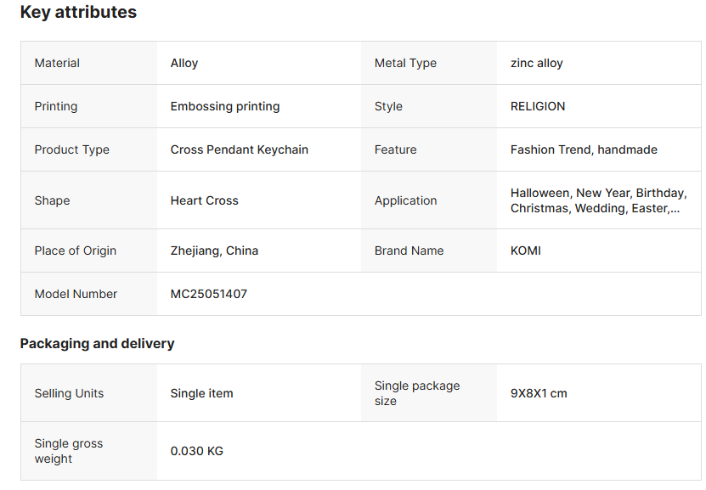The height and width of the screenshot is (490, 706).
Task: Click the Key attributes heading
Action: pos(78,13)
